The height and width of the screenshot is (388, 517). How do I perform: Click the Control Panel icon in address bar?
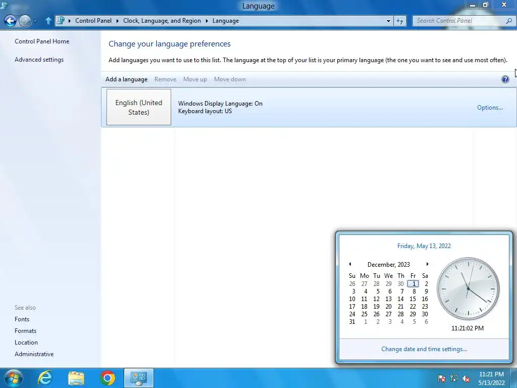click(x=61, y=20)
